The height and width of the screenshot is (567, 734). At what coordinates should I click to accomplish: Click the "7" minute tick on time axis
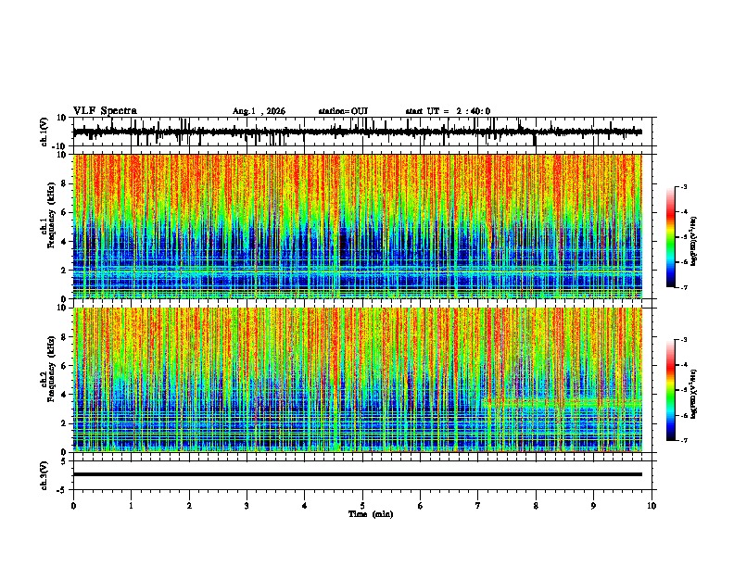478,506
